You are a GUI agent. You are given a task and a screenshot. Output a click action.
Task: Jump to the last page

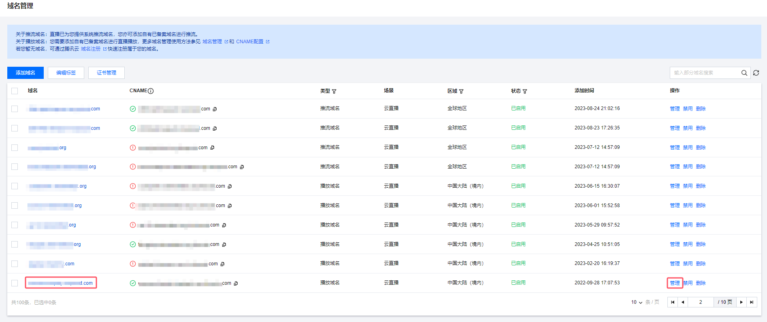click(x=752, y=302)
